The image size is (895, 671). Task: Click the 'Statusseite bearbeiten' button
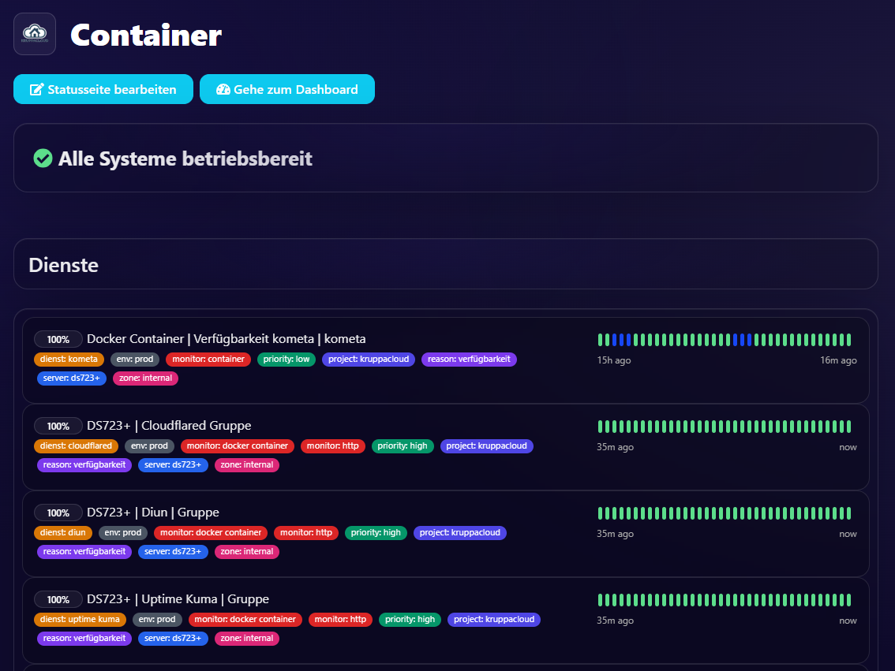point(103,89)
